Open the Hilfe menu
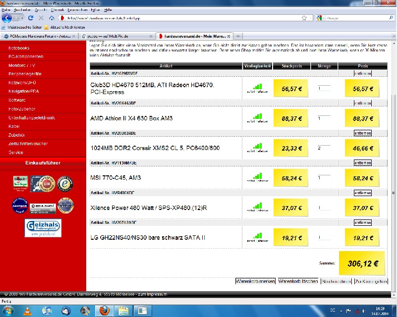Viewport: 397px width, 317px height. tap(108, 10)
